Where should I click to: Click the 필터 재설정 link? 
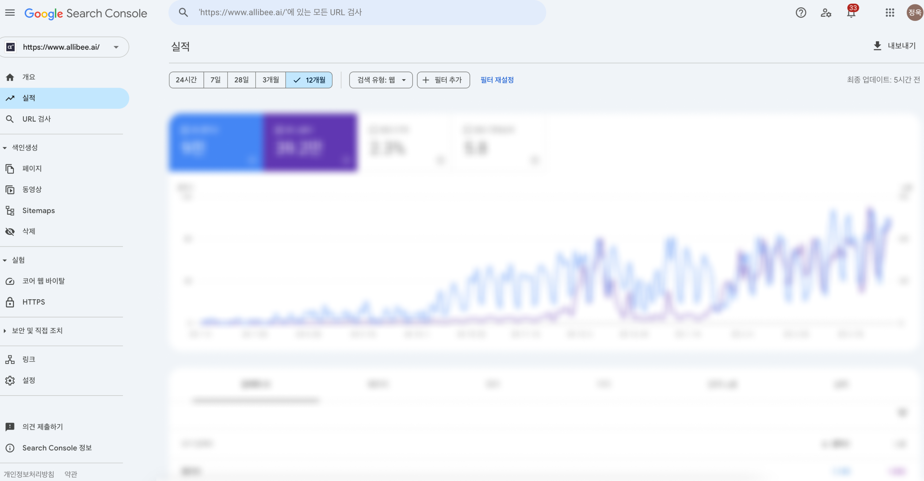(x=497, y=80)
